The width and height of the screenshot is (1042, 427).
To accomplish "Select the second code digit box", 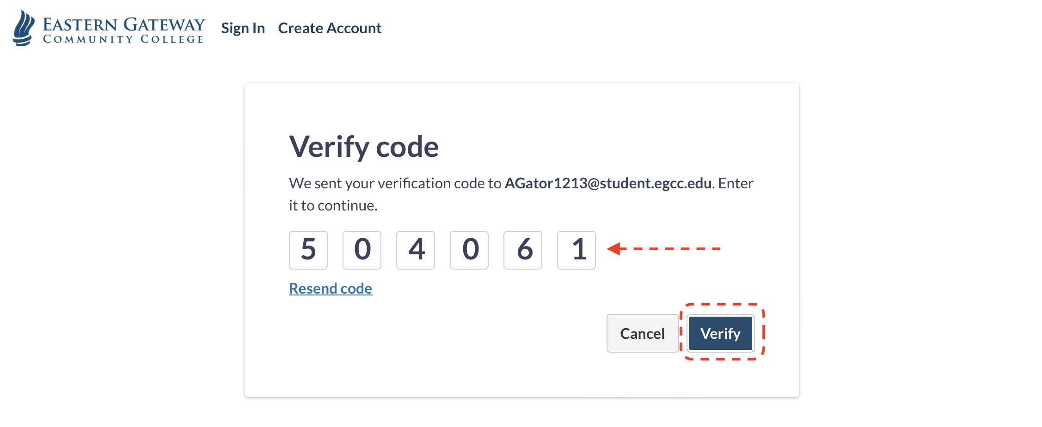I will point(362,250).
